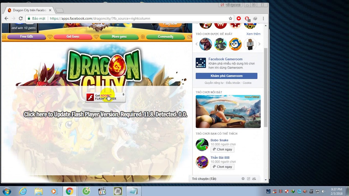This screenshot has width=349, height=196.
Task: Launch Internet Explorer from taskbar
Action: [23, 191]
